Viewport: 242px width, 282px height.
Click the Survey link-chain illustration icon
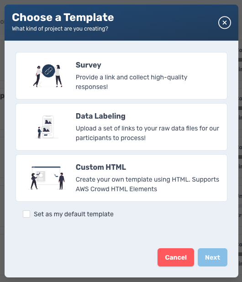pyautogui.click(x=47, y=76)
